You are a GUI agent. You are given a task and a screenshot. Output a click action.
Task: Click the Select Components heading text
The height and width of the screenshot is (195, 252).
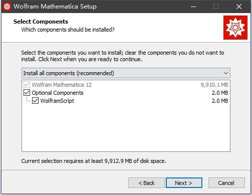point(41,22)
